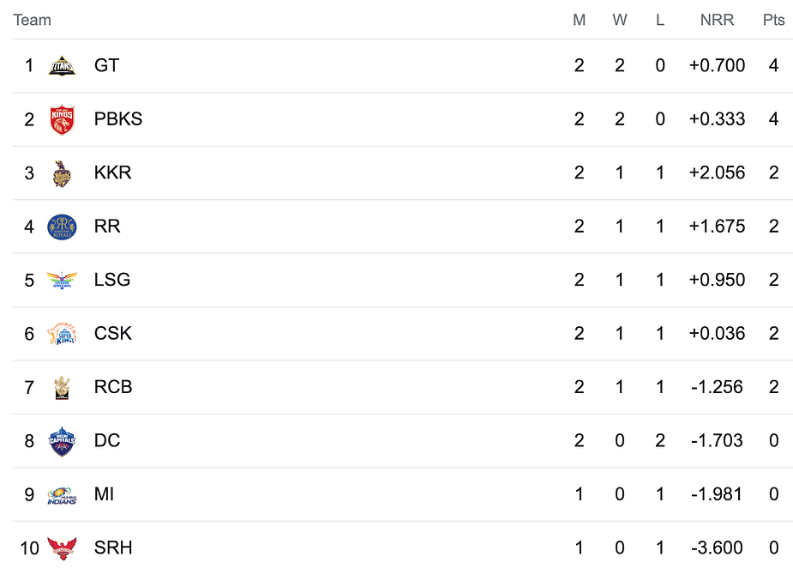Click the MI team name
The height and width of the screenshot is (575, 793).
104,494
